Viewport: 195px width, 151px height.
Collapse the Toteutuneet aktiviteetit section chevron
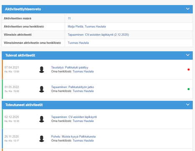coord(188,104)
